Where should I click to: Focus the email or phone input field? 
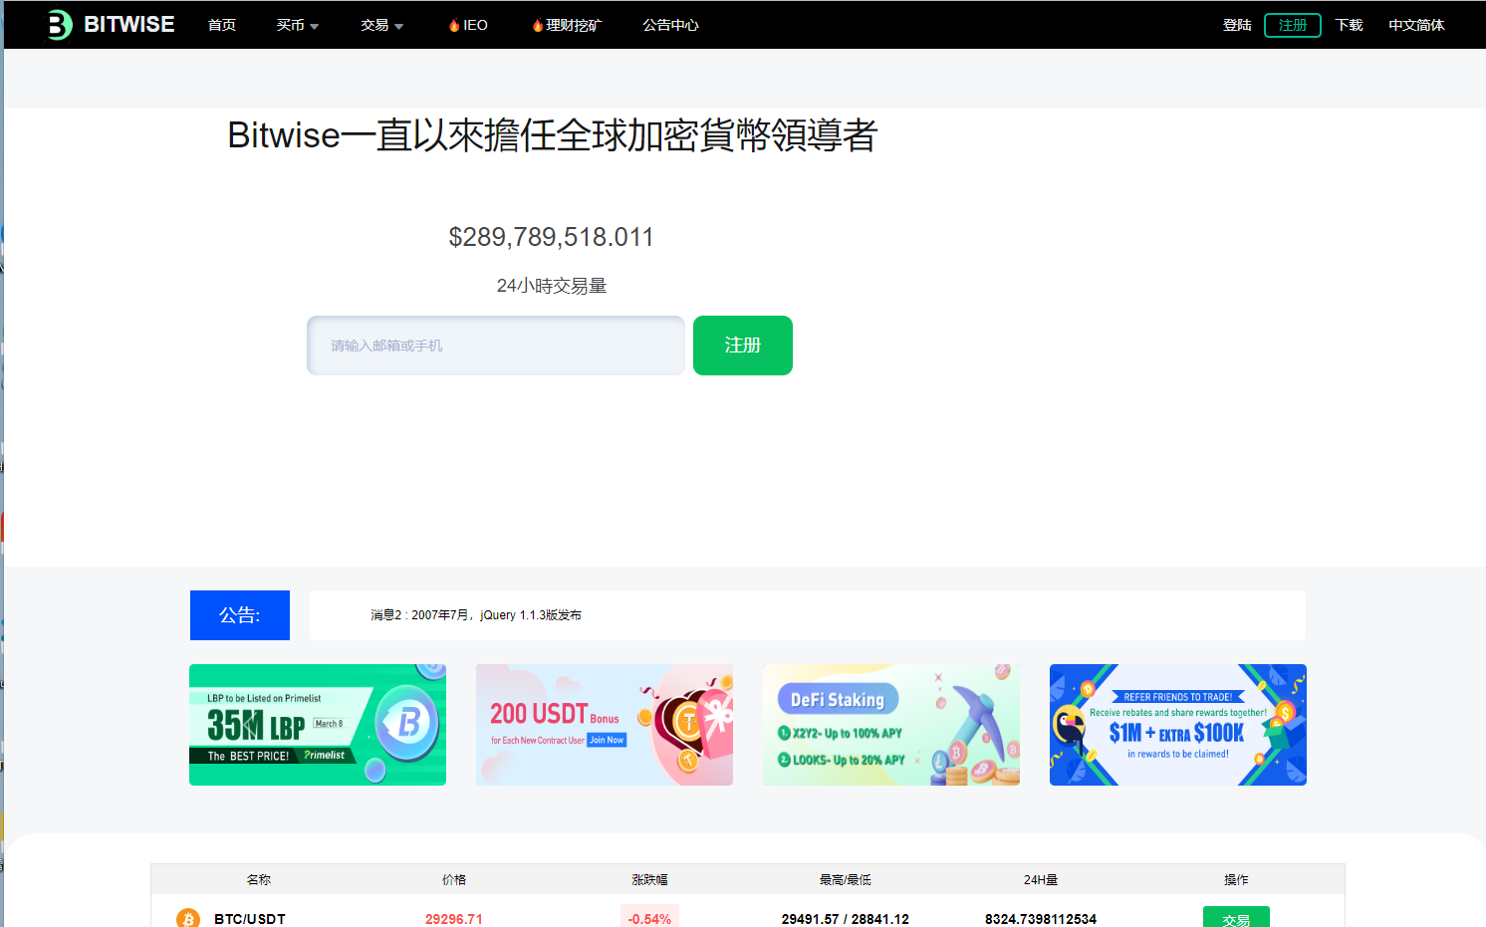(x=495, y=346)
